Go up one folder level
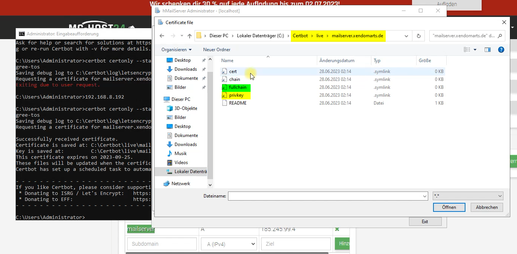Viewport: 517px width, 254px height. 190,36
